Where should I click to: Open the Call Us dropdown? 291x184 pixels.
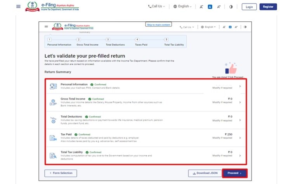(156, 7)
